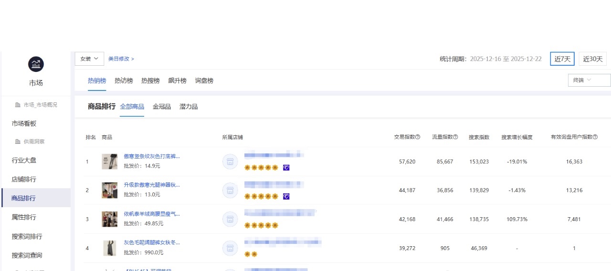Click help icon next to 交易指数
611x271 pixels.
[x=418, y=137]
